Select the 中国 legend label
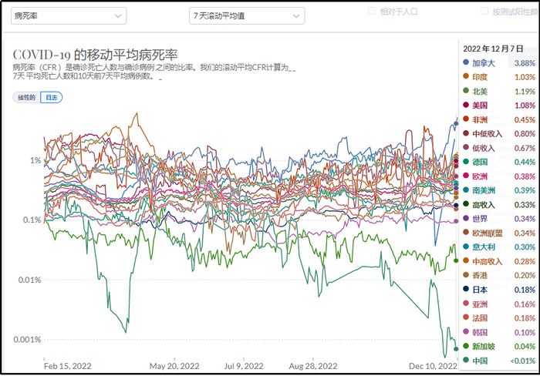The width and height of the screenshot is (540, 376). tap(480, 361)
